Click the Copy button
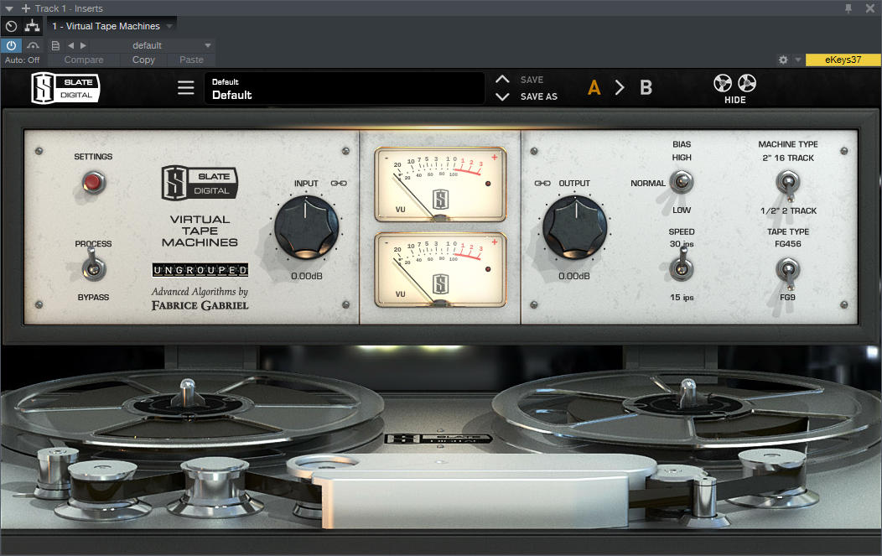This screenshot has height=556, width=882. [143, 60]
